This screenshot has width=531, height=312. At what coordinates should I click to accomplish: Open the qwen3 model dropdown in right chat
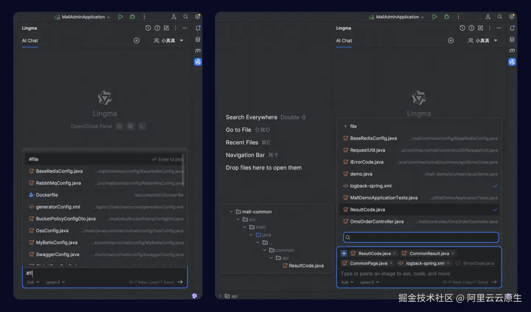click(369, 282)
